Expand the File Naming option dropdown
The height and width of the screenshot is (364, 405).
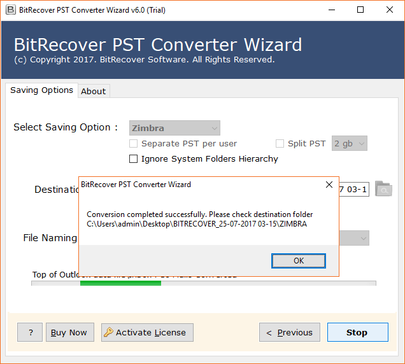tap(354, 238)
